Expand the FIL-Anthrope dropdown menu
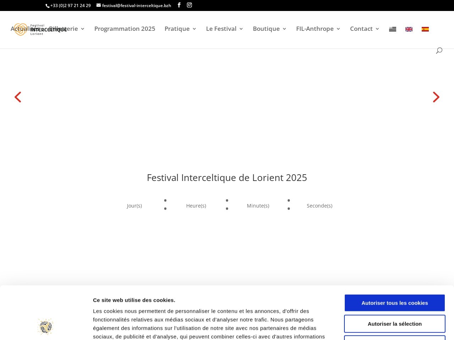Screen dimensions: 454x340 point(318,29)
